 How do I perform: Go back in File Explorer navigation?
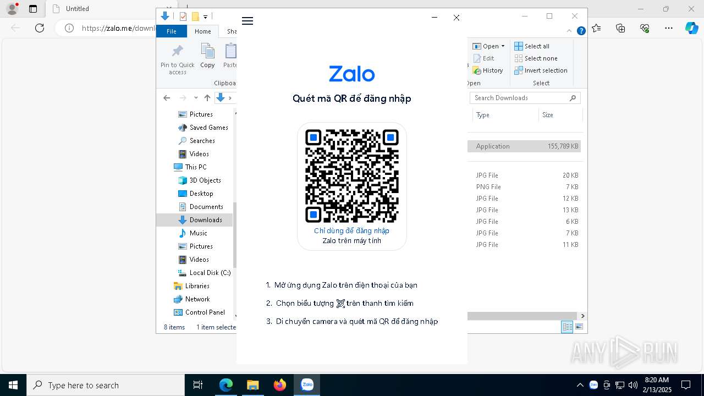pos(167,98)
